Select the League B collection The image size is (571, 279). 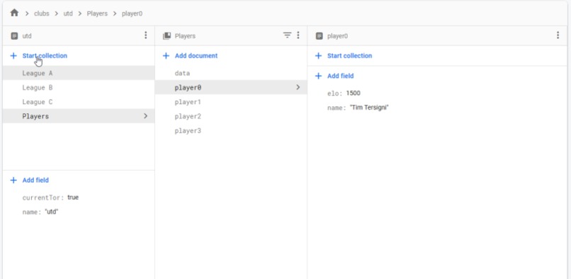coord(79,87)
